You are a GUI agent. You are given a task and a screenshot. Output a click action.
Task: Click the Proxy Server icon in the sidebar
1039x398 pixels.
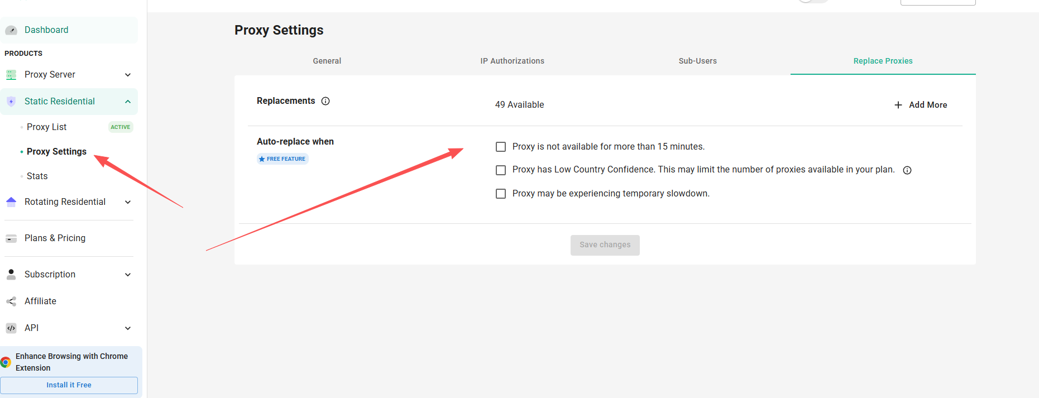click(11, 75)
